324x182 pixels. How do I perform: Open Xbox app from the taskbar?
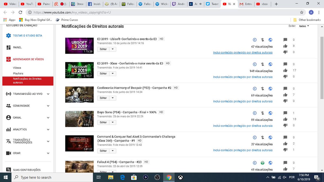tap(180, 177)
